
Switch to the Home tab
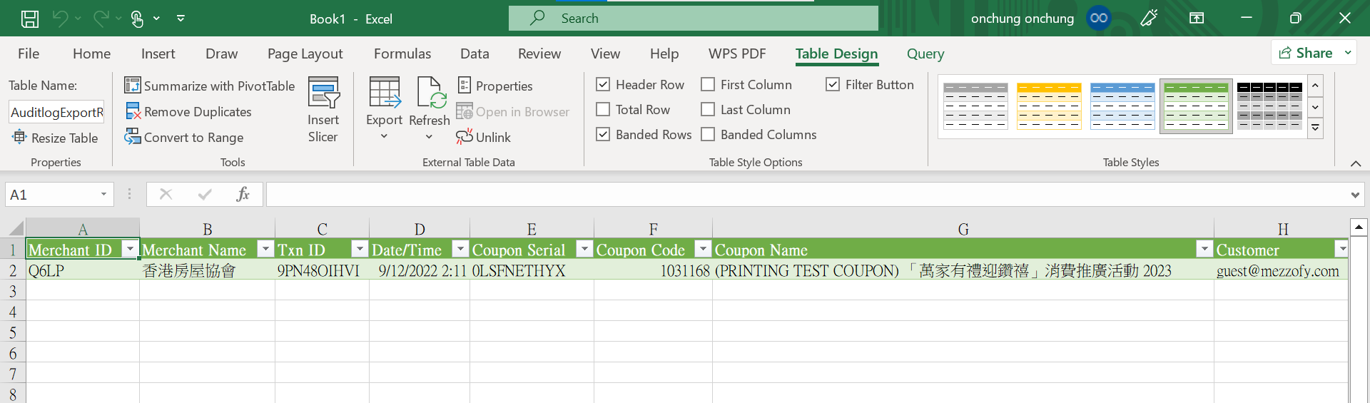pyautogui.click(x=91, y=53)
